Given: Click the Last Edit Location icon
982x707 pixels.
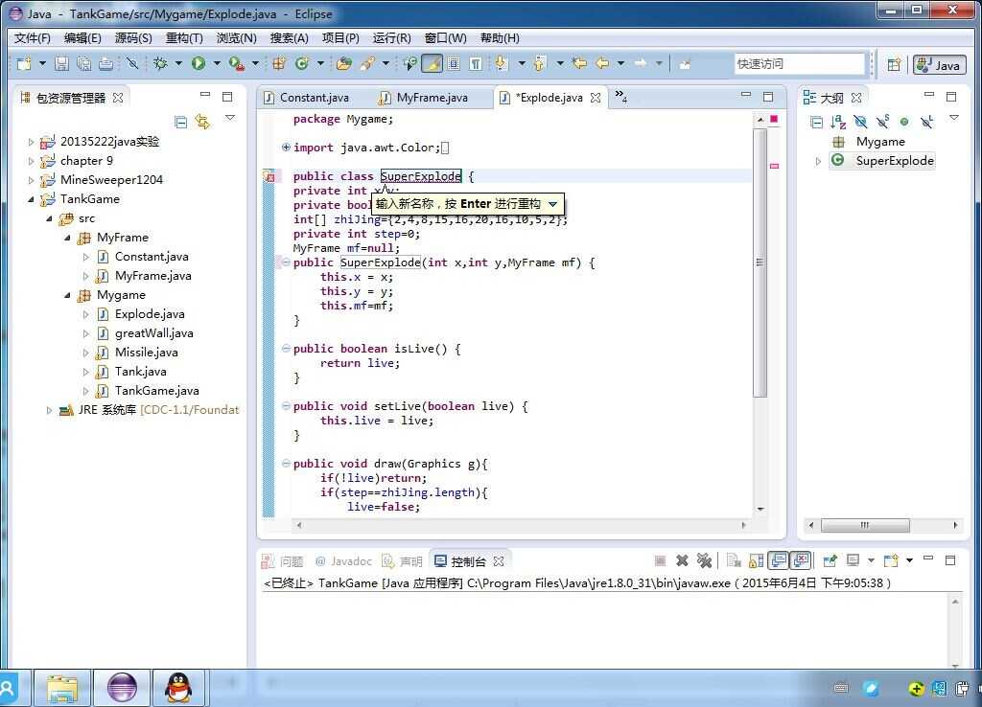Looking at the screenshot, I should coord(580,63).
